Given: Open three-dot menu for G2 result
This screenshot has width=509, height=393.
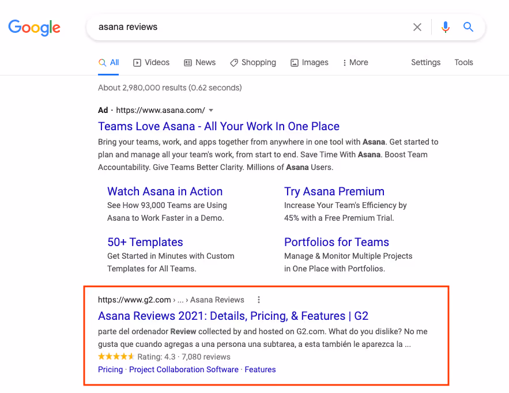Looking at the screenshot, I should 259,300.
